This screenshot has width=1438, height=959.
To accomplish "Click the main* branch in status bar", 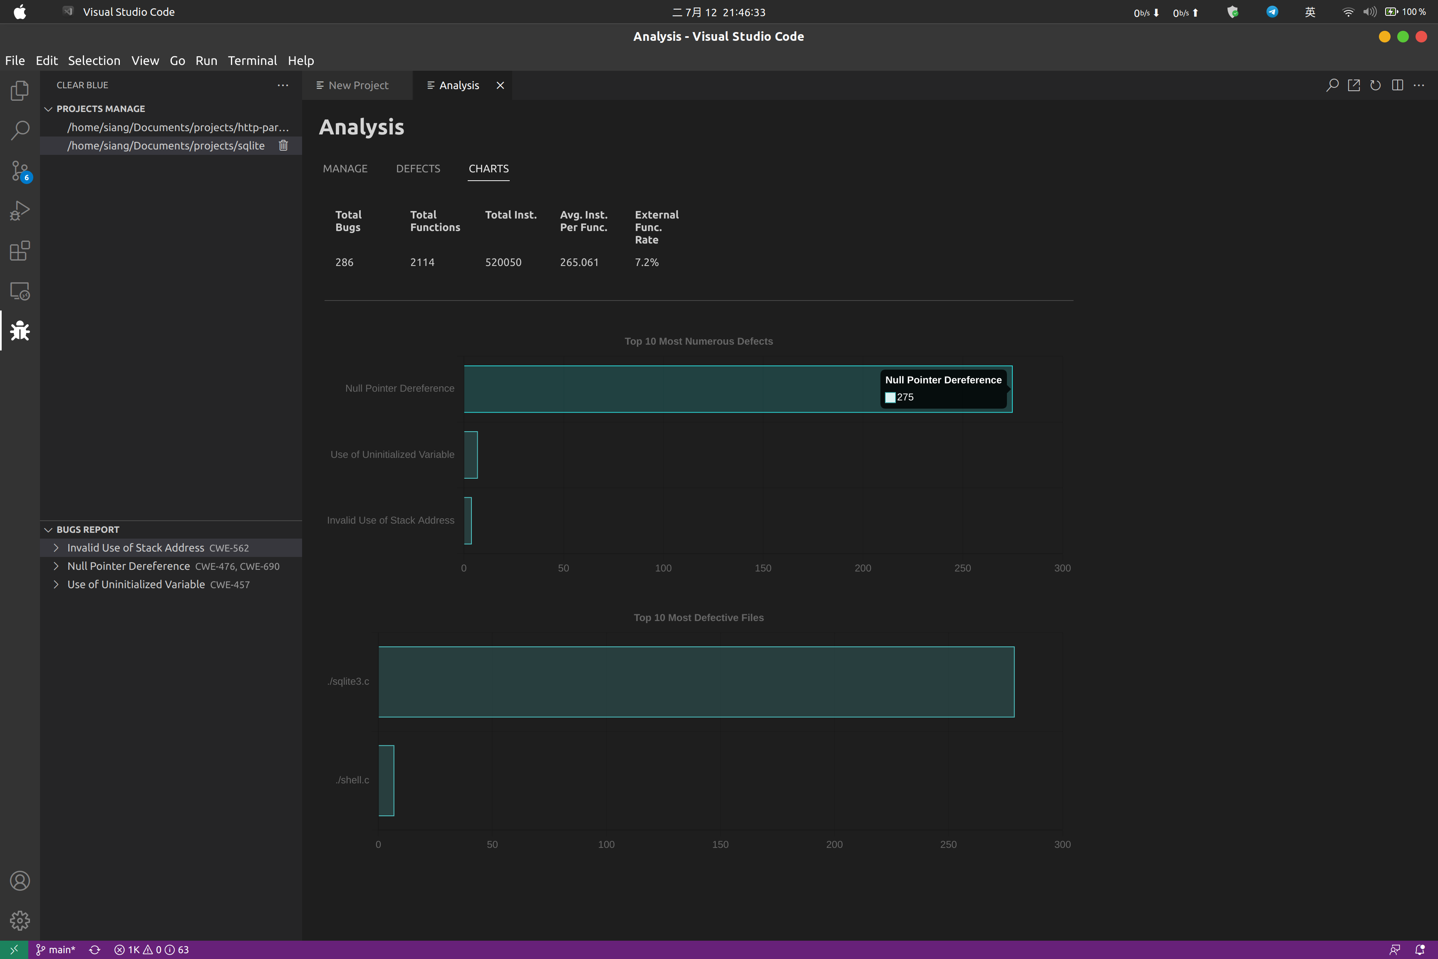I will pos(56,950).
